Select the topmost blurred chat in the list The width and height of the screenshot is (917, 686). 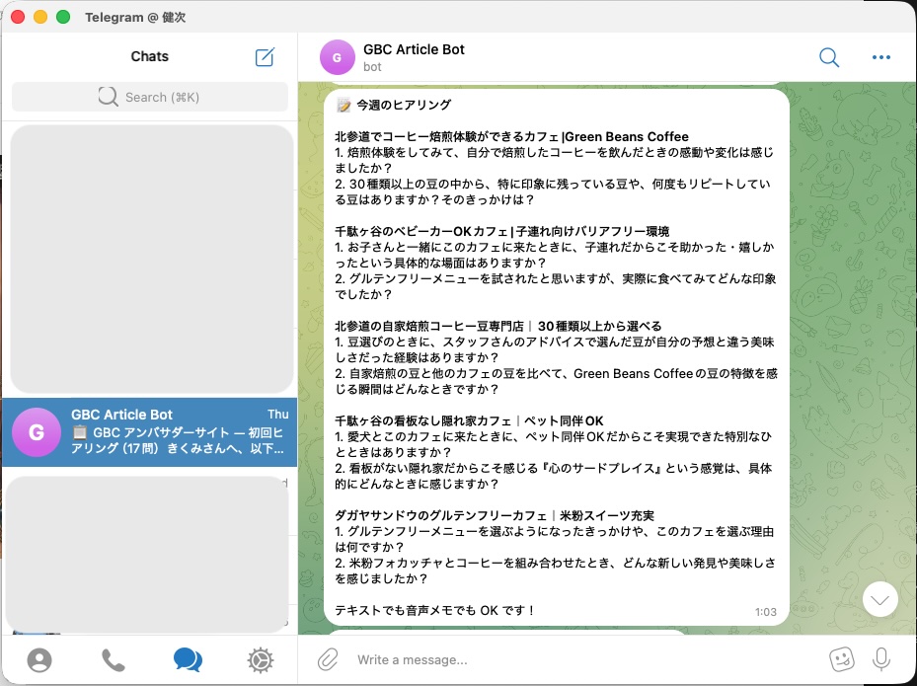149,259
